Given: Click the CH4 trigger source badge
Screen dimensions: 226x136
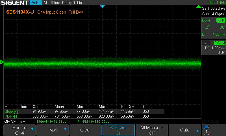Looking at the screenshot, I should [221, 20].
